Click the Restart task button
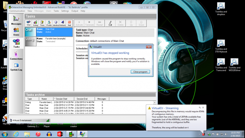This screenshot has width=245, height=138. (x=100, y=23)
